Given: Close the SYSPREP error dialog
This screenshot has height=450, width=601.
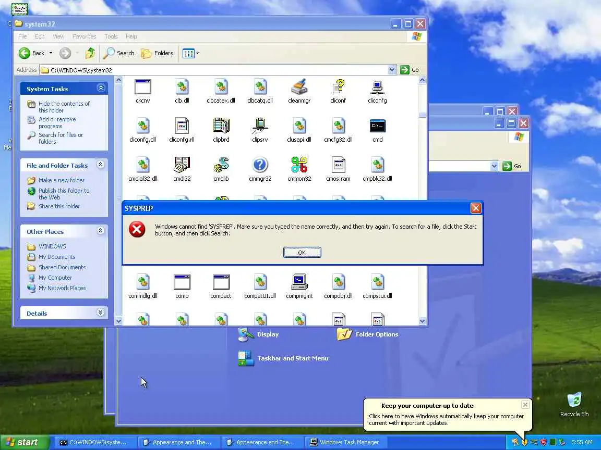Looking at the screenshot, I should 476,208.
